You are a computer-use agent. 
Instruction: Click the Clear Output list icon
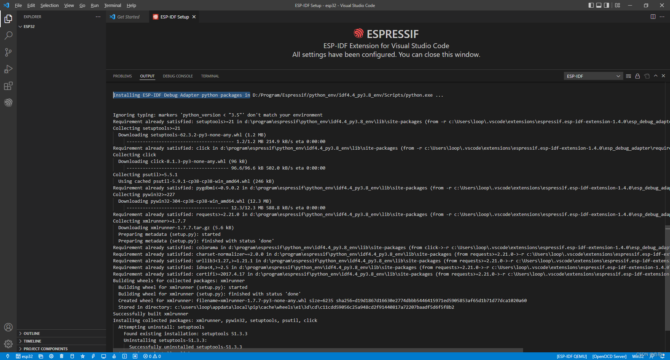point(628,76)
